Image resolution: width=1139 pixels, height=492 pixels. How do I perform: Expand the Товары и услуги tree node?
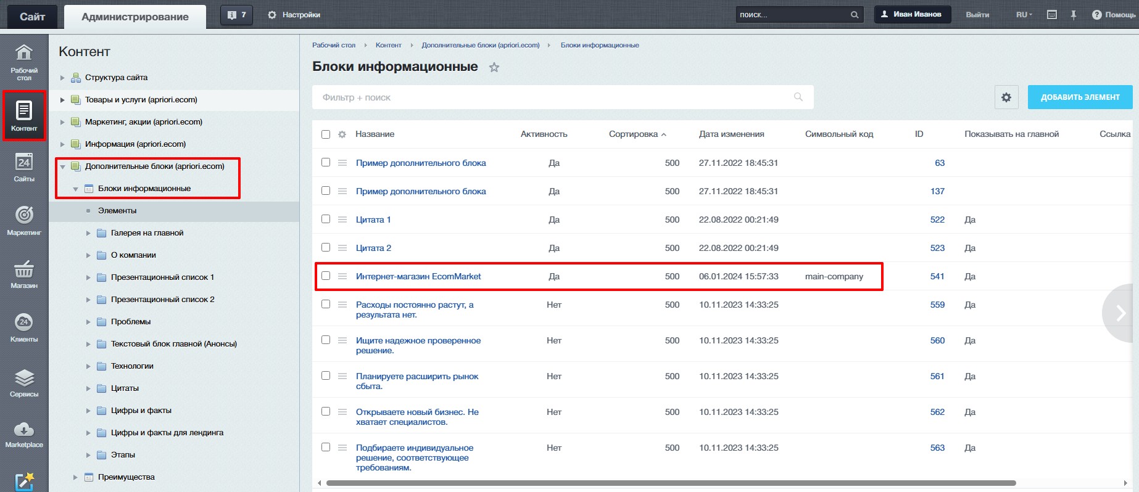(x=62, y=100)
